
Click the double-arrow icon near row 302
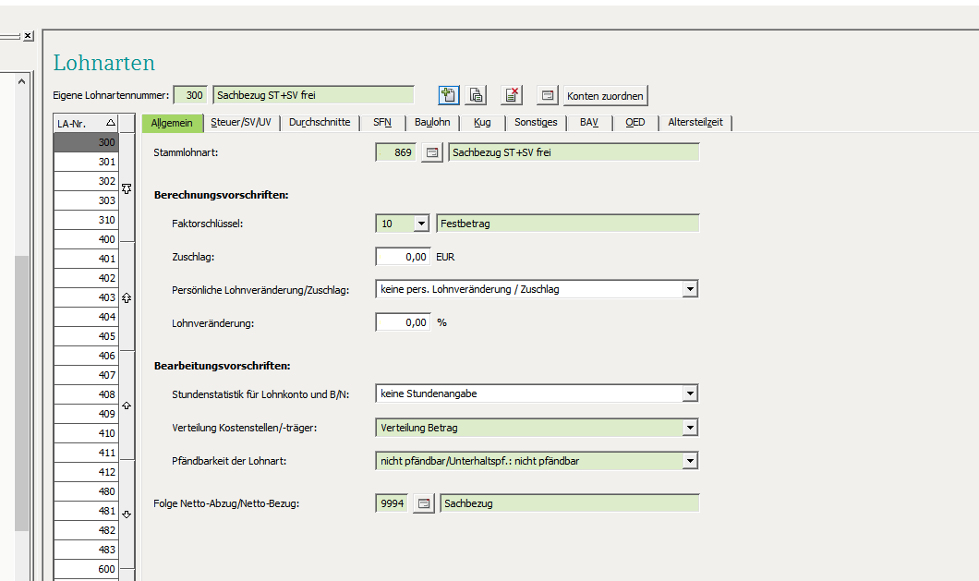pyautogui.click(x=127, y=188)
